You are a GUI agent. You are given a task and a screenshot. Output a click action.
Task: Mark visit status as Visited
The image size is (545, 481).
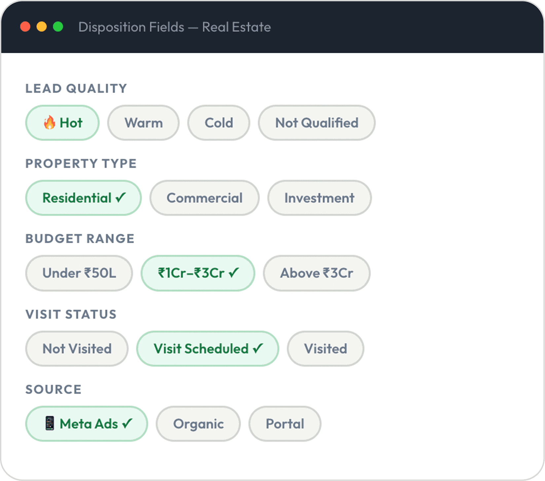325,349
